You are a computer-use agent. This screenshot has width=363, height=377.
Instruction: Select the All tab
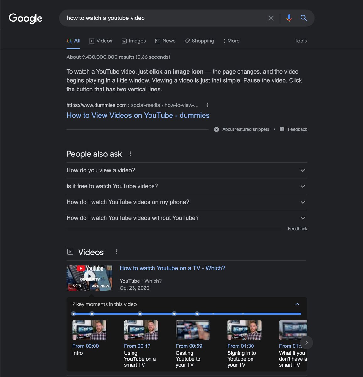click(73, 41)
